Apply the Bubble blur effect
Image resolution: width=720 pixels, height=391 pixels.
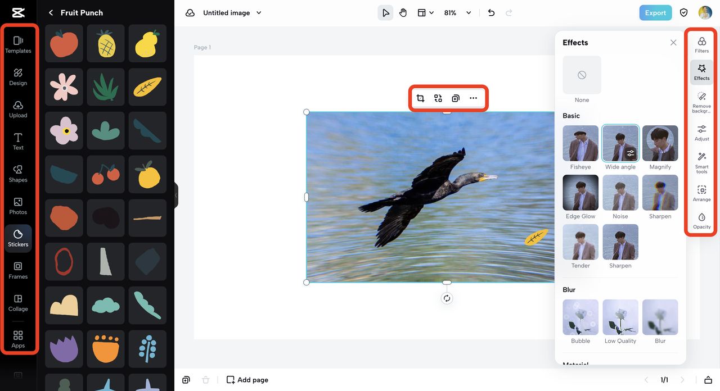coord(580,317)
